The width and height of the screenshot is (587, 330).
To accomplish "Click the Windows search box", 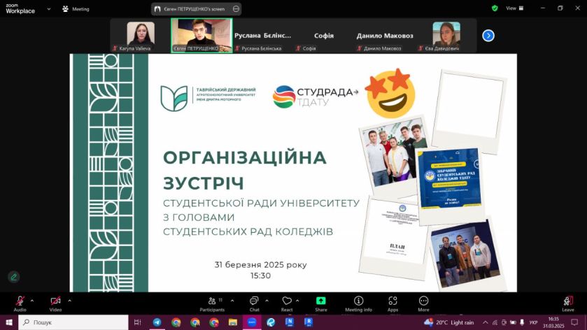I will (73, 322).
